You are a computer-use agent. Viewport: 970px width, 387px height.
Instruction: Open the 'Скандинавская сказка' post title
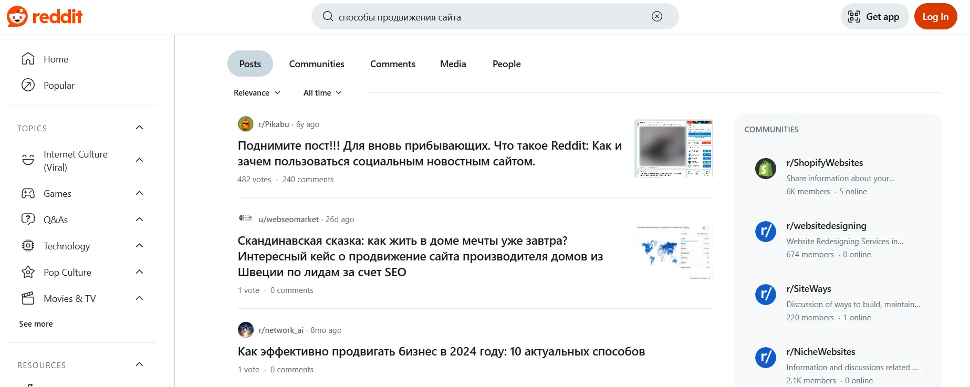(420, 256)
